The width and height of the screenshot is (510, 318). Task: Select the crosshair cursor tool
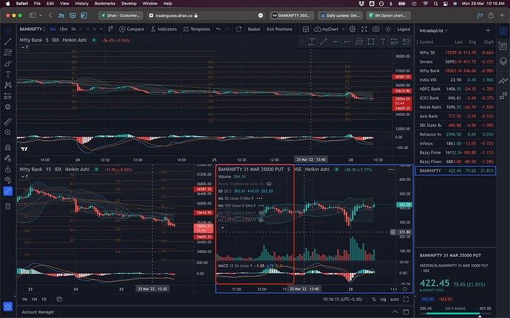point(8,30)
